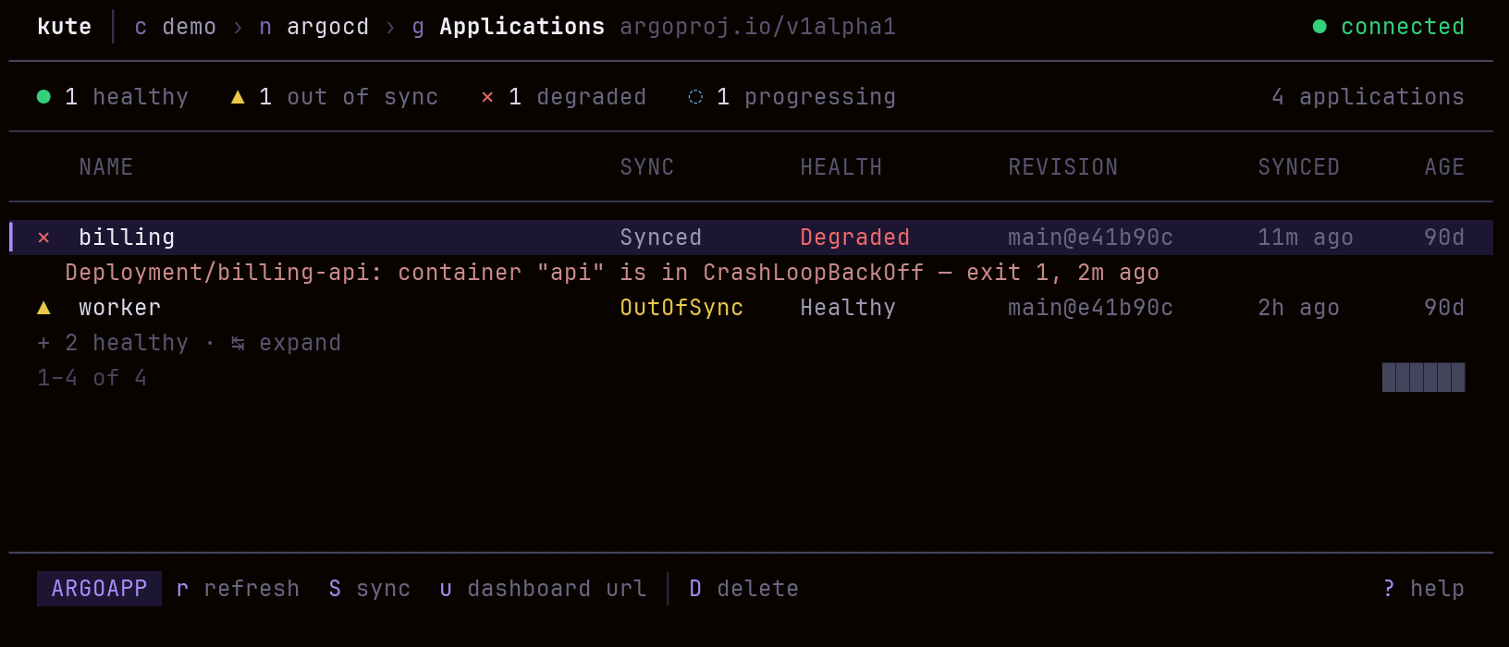The image size is (1509, 647).
Task: Sort by the REVISION column header
Action: [x=1063, y=167]
